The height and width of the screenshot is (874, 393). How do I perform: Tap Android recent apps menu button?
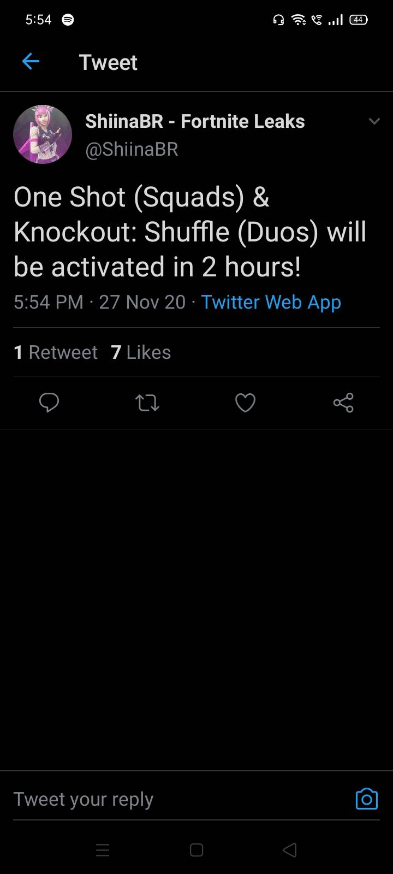[103, 850]
